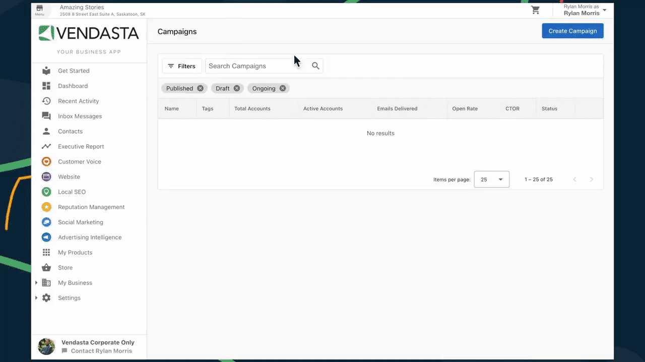Navigate to Executive Report

click(81, 146)
